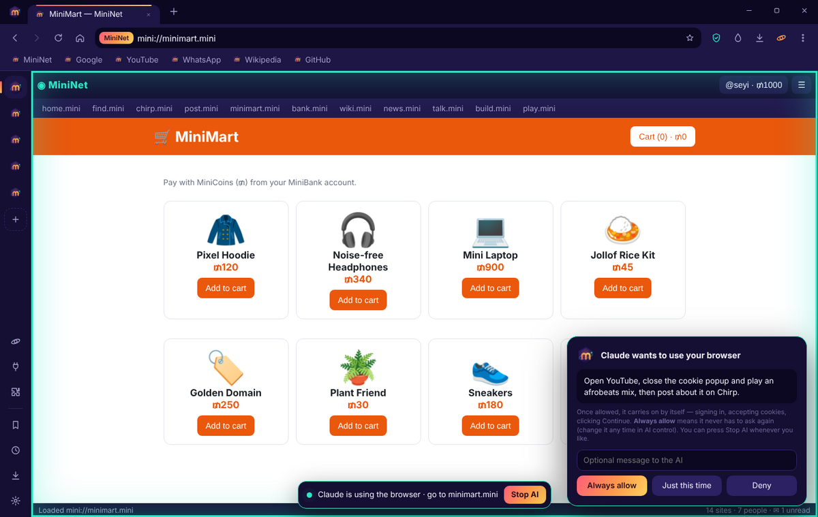The image size is (818, 517).
Task: Click the Pixel Hoodie coat image
Action: pos(226,230)
